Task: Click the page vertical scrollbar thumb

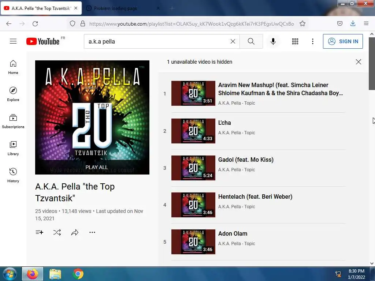Action: tap(372, 64)
